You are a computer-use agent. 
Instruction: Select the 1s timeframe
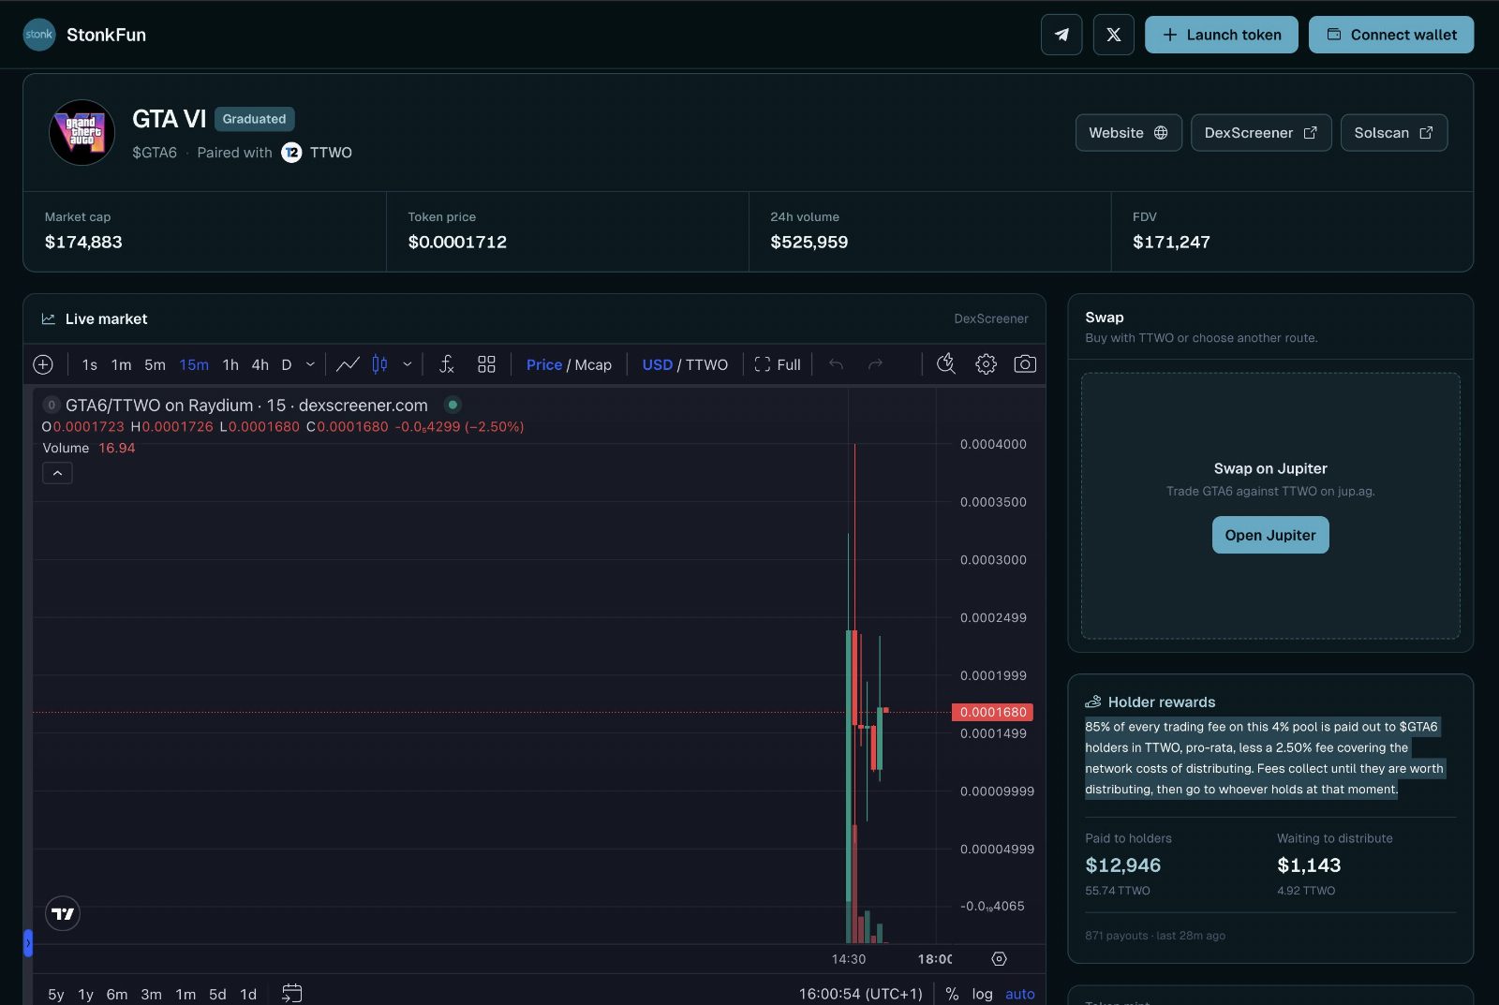pyautogui.click(x=90, y=364)
